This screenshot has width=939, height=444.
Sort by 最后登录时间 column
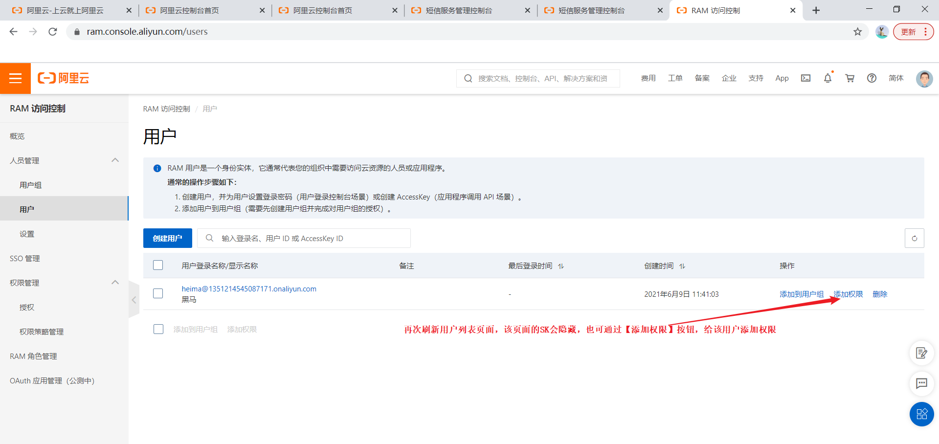pyautogui.click(x=561, y=266)
